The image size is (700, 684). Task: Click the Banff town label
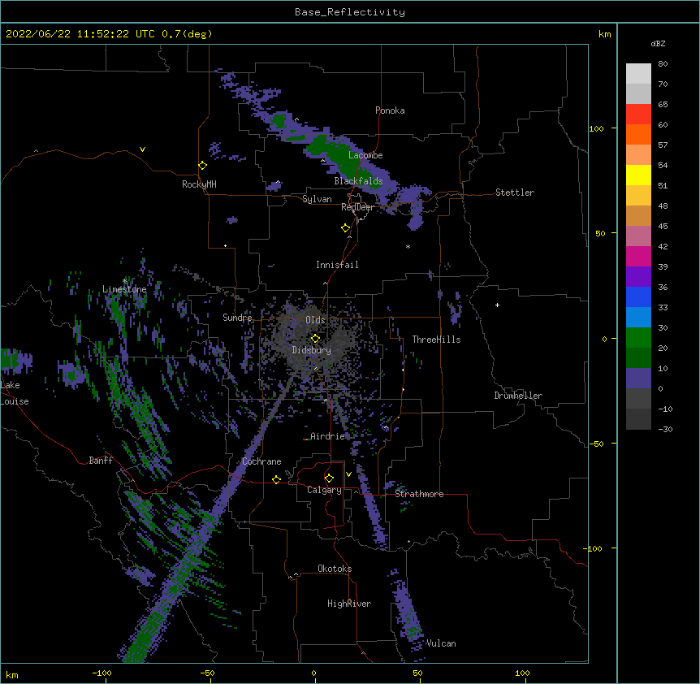point(101,461)
